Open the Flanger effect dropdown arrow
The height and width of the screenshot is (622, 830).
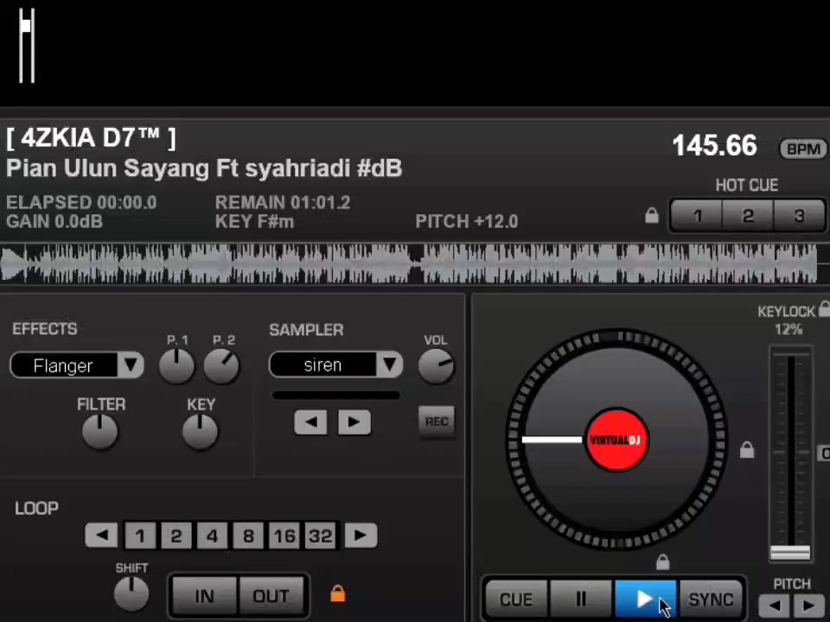pyautogui.click(x=131, y=365)
